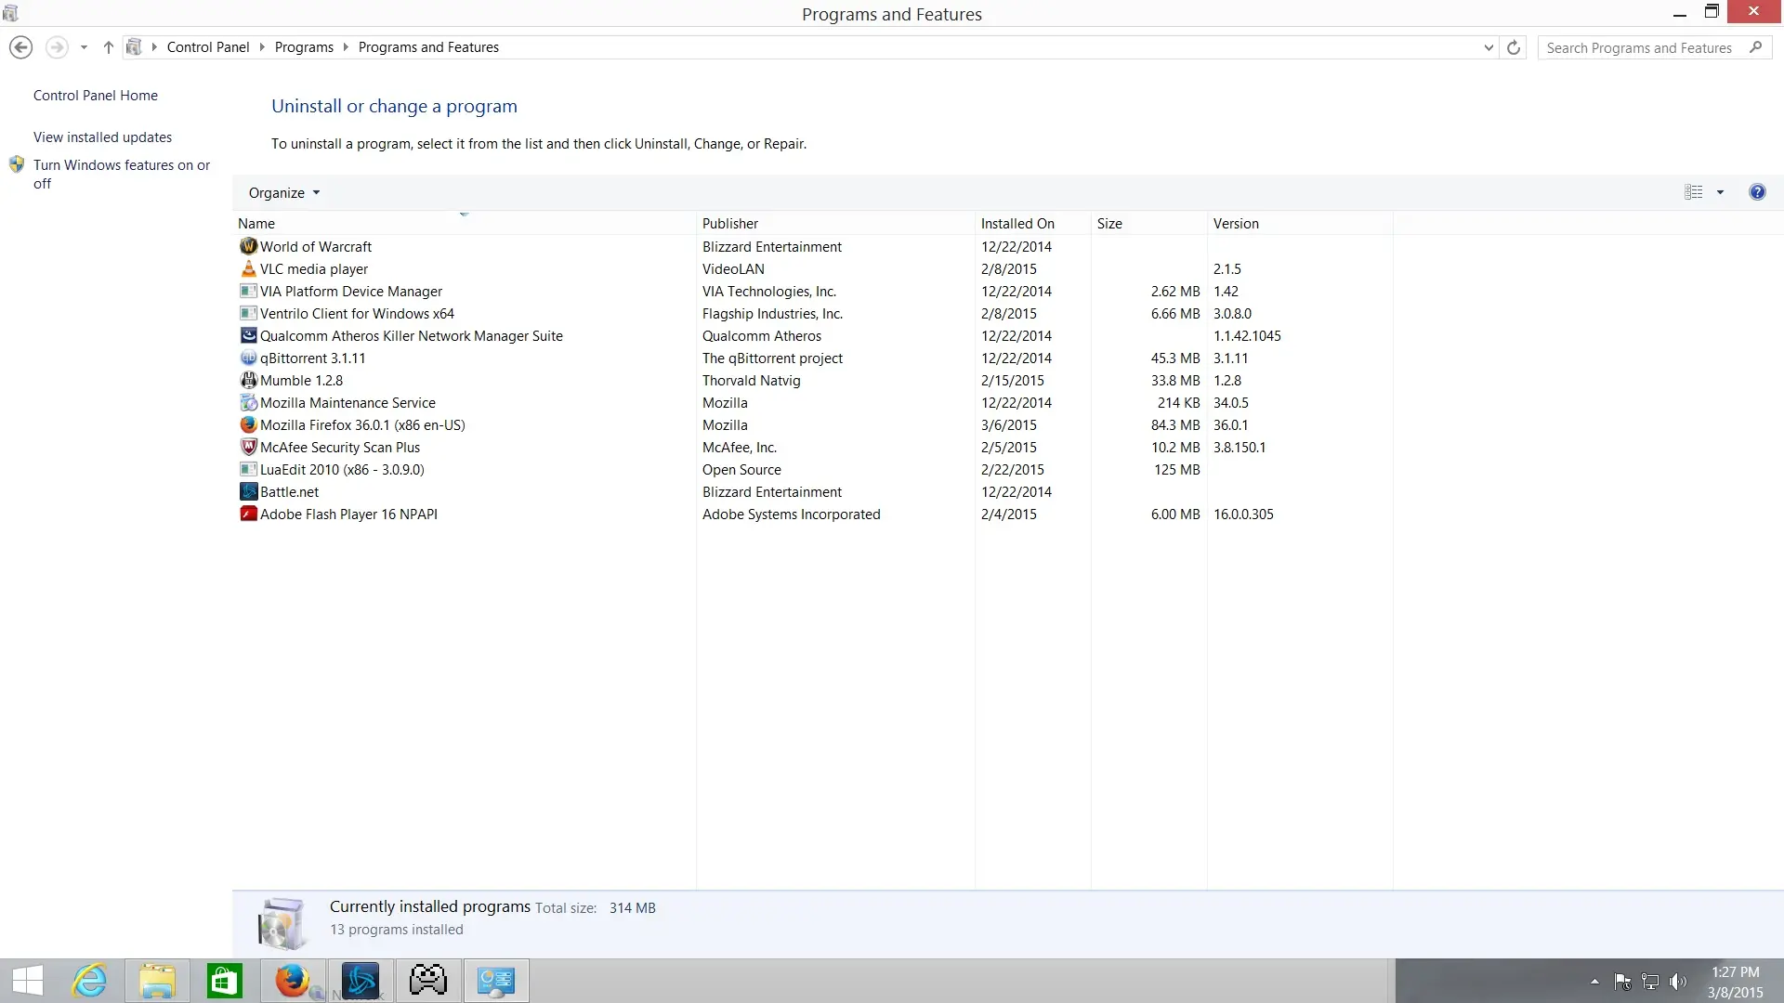Expand the address bar history dropdown
1784x1003 pixels.
pos(1489,47)
